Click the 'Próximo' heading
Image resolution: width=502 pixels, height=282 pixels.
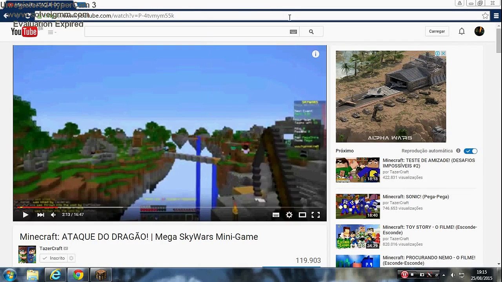click(345, 151)
